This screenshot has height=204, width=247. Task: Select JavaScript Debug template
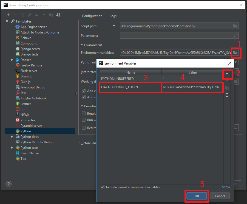pyautogui.click(x=30, y=87)
